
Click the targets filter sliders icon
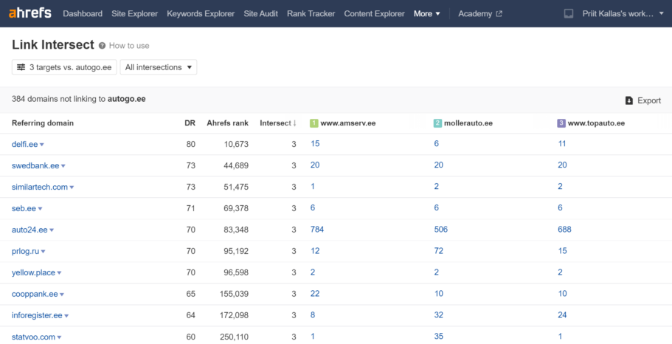pos(21,67)
